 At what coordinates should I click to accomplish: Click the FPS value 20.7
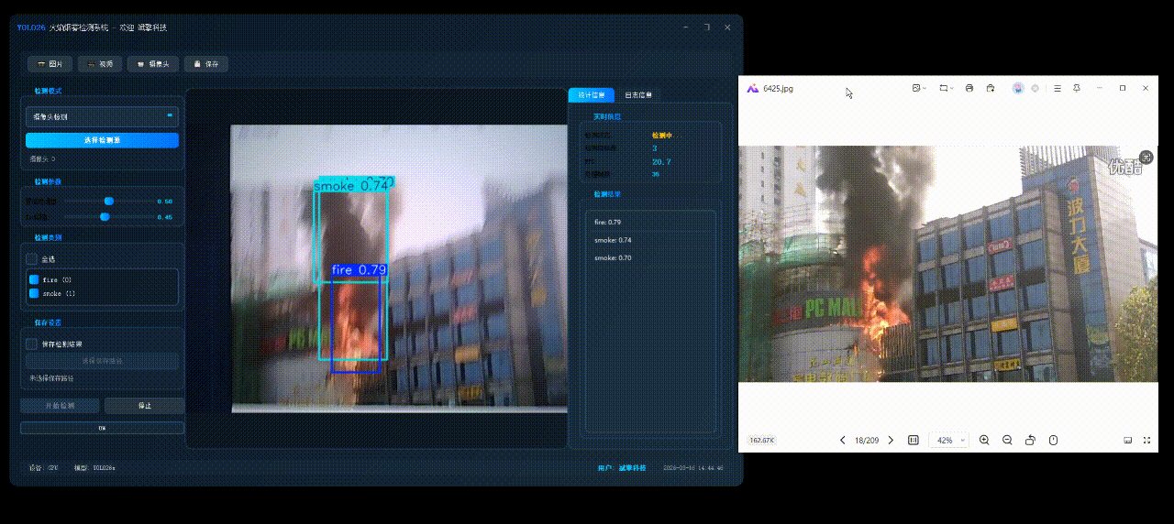661,161
